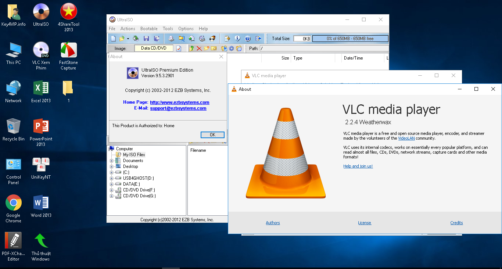Open the dropdown arrow beside the Open folder icon
502x269 pixels.
click(128, 39)
